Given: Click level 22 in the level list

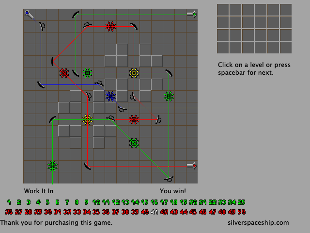Looking at the screenshot, I should (x=213, y=202).
